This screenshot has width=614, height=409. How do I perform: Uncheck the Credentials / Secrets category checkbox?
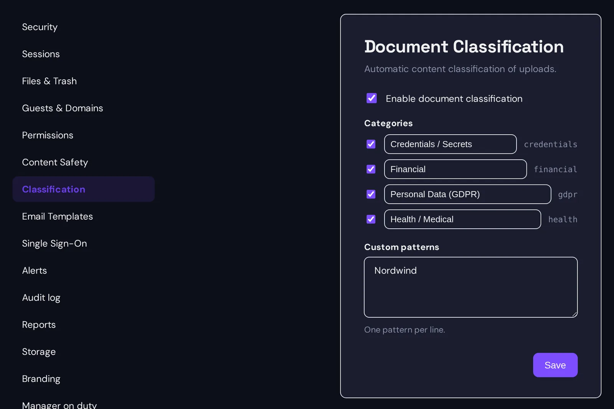pos(371,144)
